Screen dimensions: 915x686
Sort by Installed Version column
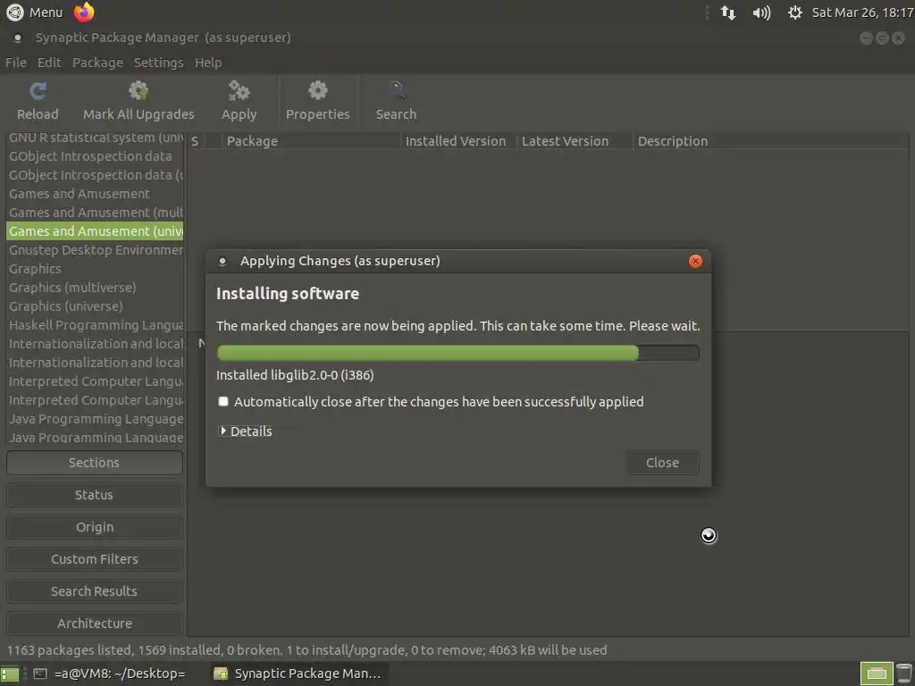click(x=458, y=141)
